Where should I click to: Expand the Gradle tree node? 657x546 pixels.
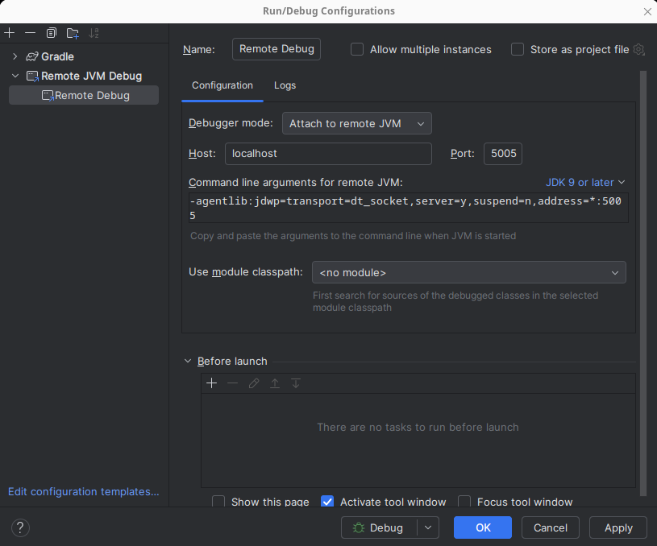click(x=15, y=56)
